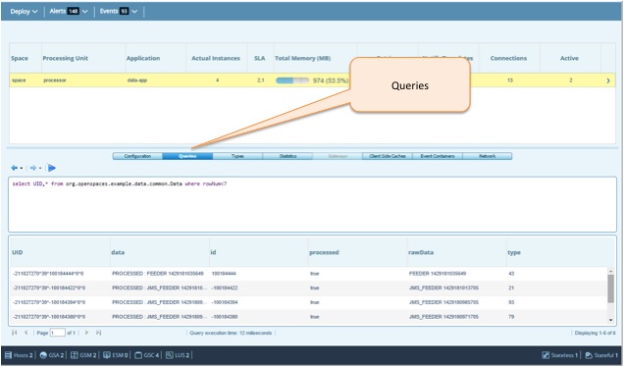Screen dimensions: 624x367
Task: Select the row with id -100184422
Action: click(309, 288)
